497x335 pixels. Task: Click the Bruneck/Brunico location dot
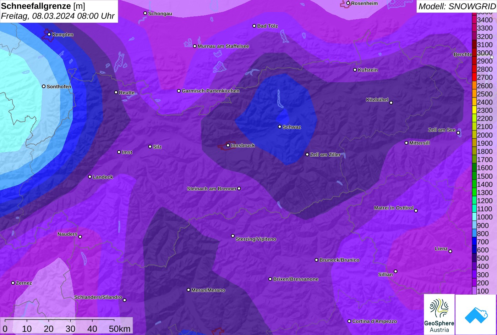(x=317, y=260)
